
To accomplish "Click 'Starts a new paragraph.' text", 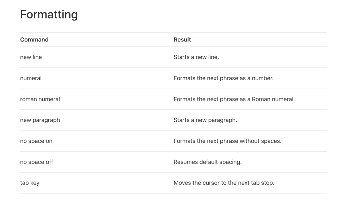I will [205, 120].
